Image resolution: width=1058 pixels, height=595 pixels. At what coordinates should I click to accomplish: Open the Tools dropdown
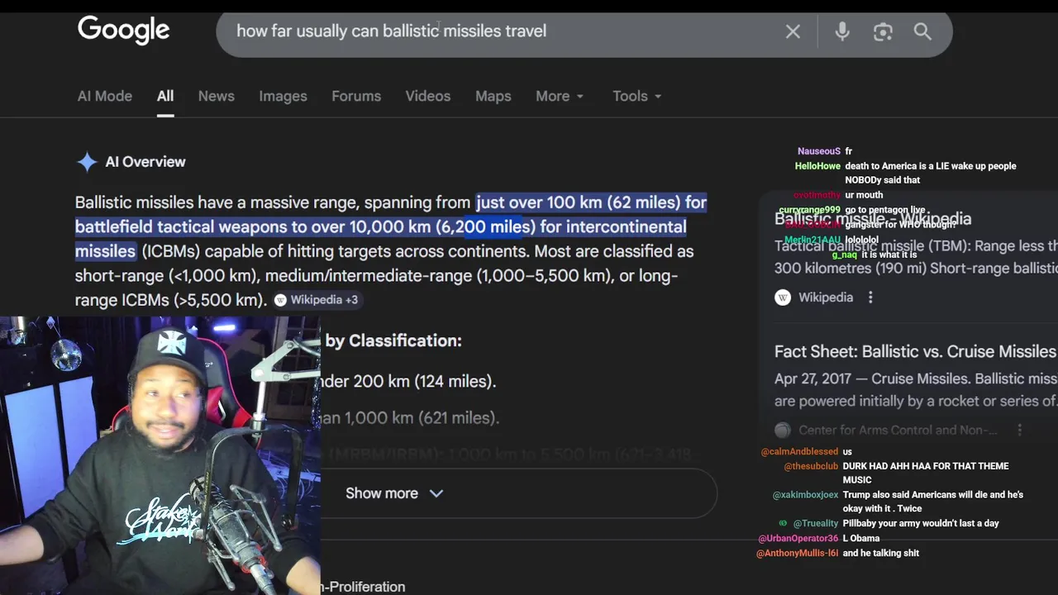pos(636,96)
